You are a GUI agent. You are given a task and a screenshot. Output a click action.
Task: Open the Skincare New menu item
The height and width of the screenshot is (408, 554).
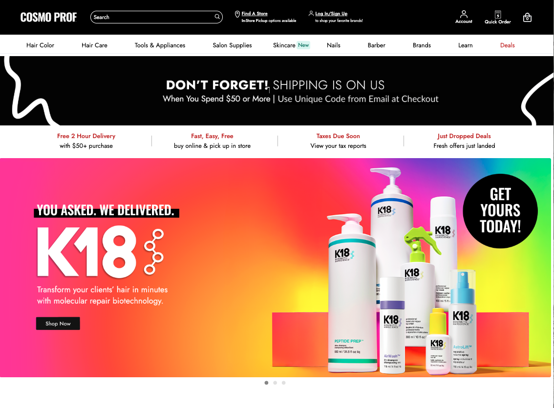[x=291, y=45]
